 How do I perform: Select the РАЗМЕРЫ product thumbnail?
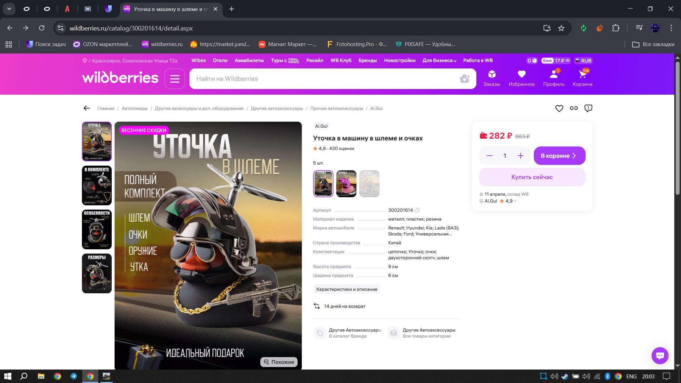point(97,273)
